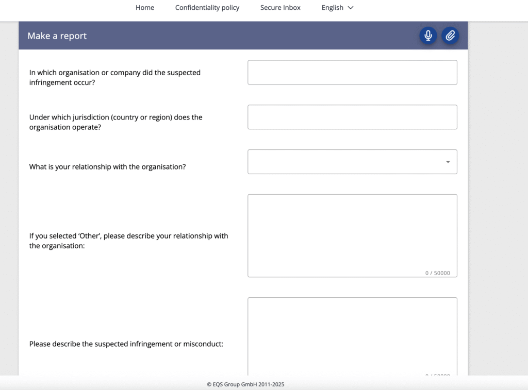Select the jurisdiction input box
Image resolution: width=528 pixels, height=390 pixels.
coord(352,117)
